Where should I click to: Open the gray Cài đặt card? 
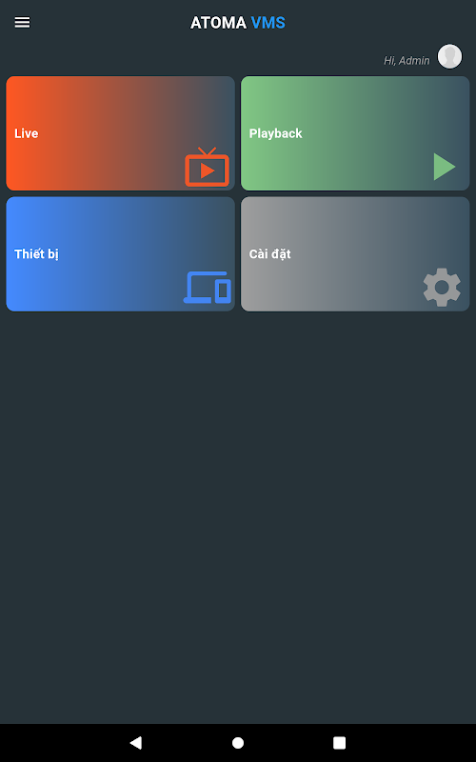355,253
